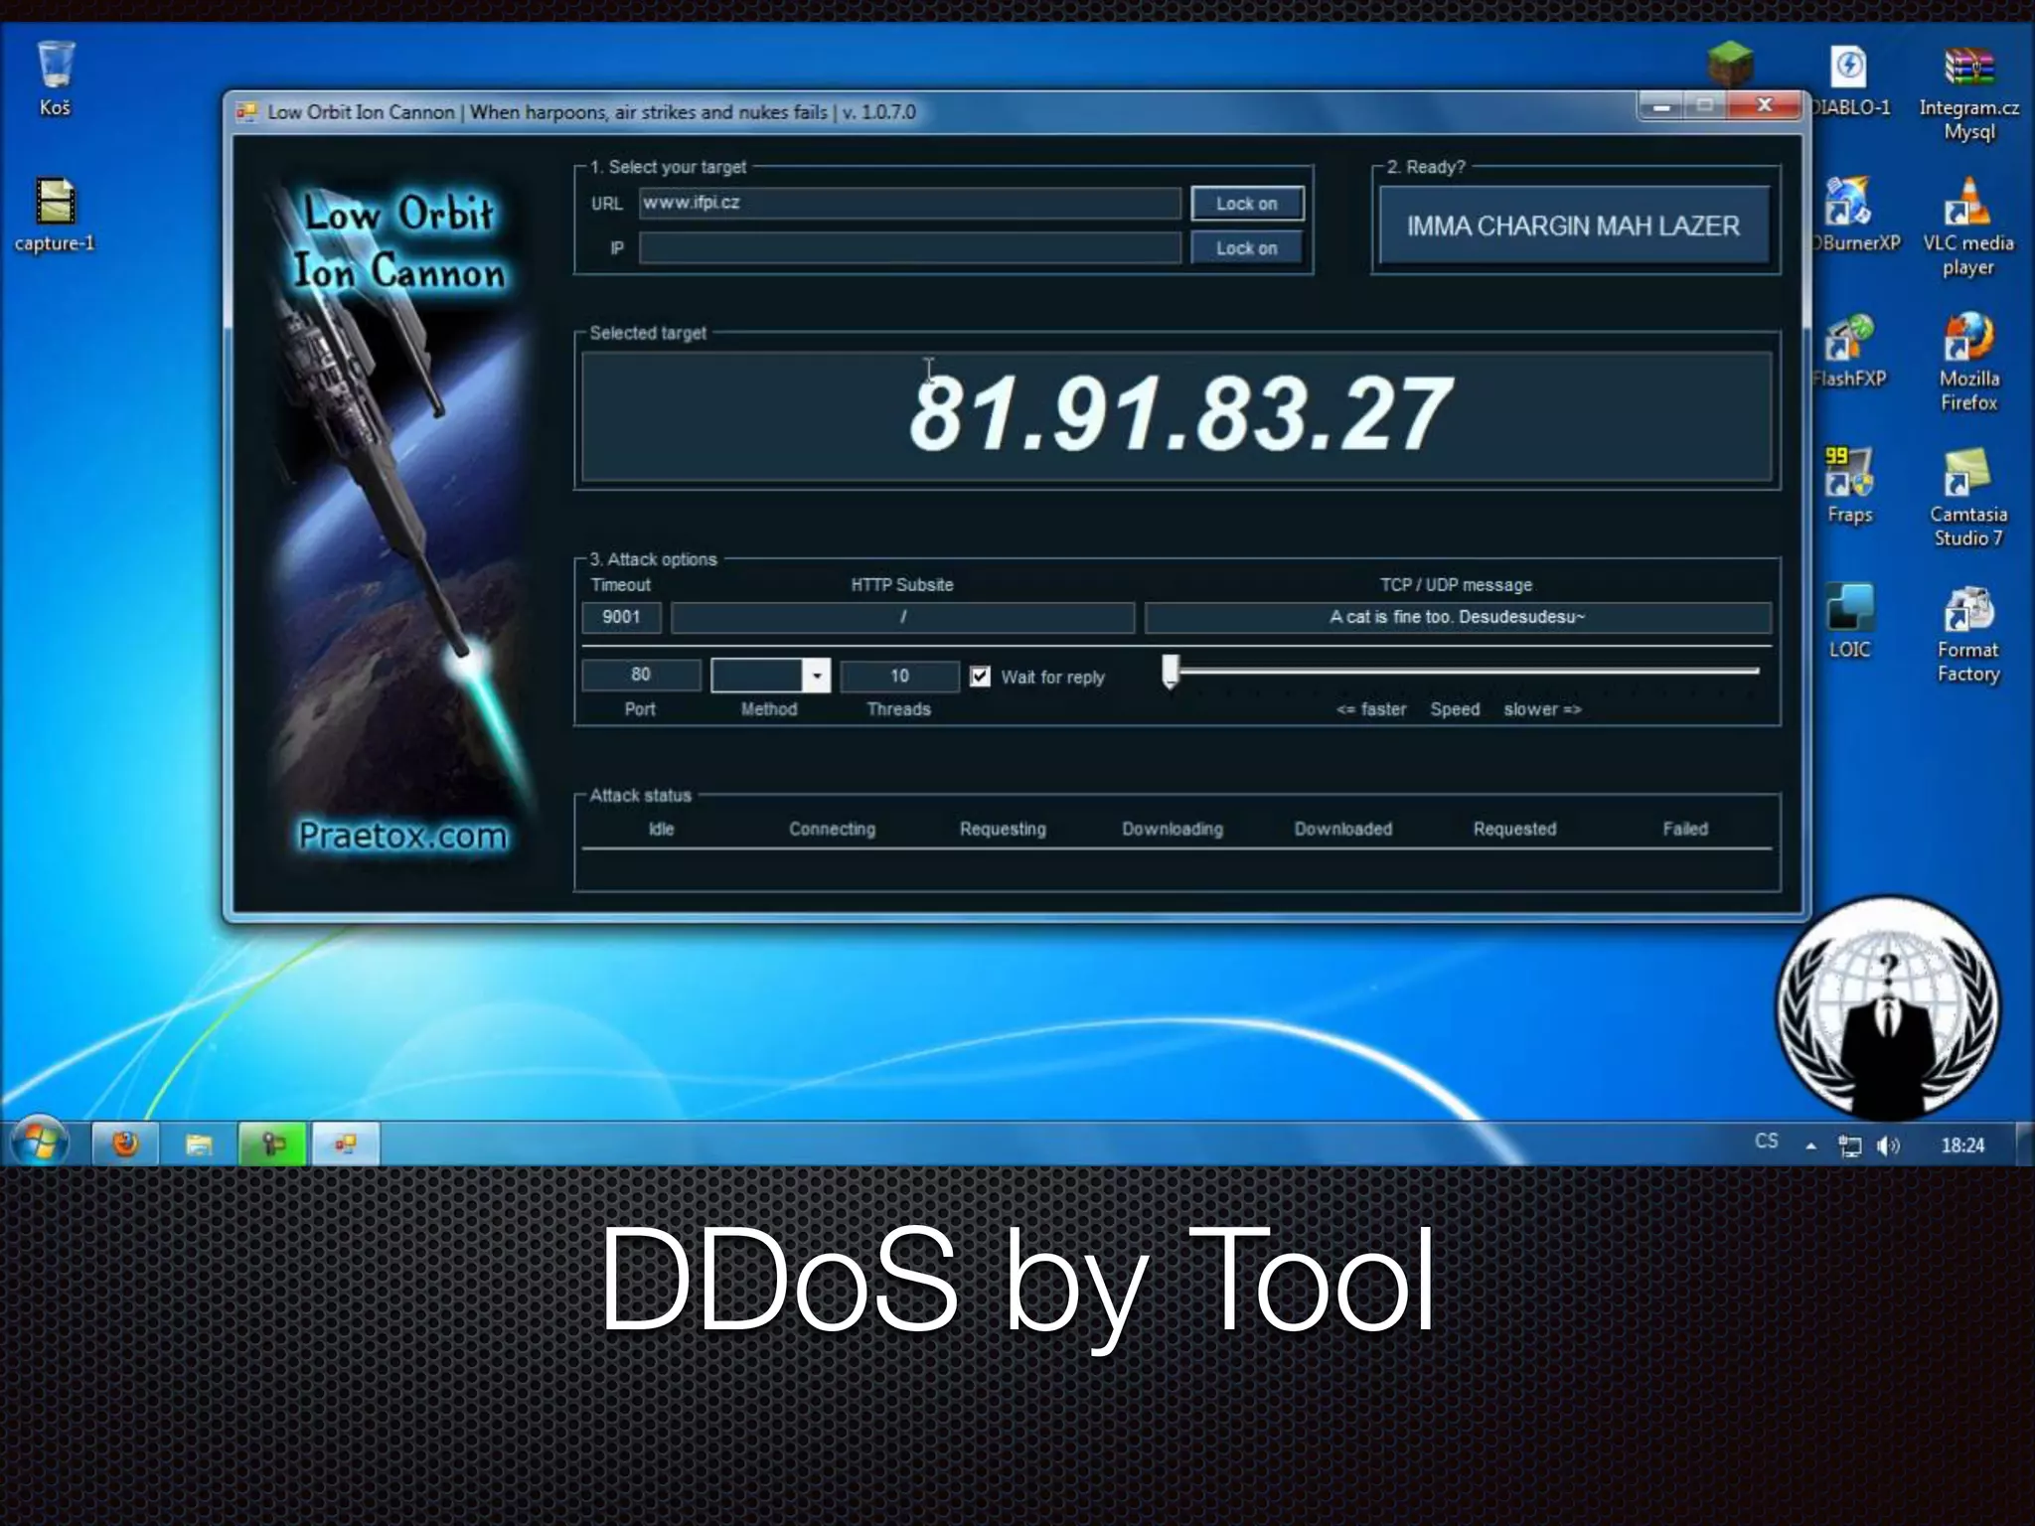This screenshot has height=1526, width=2035.
Task: Click the Connecting status column header
Action: [832, 829]
